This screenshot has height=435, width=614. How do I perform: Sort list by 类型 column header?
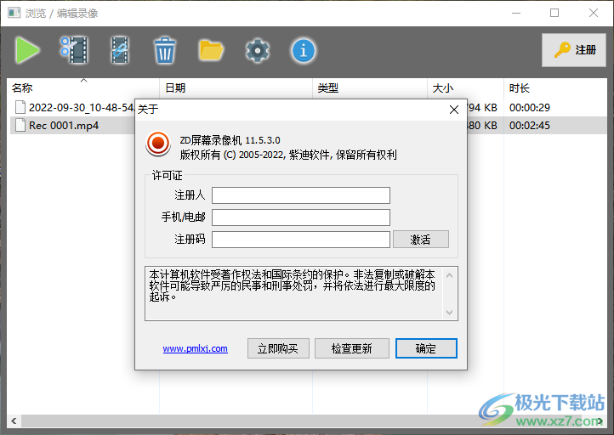370,88
